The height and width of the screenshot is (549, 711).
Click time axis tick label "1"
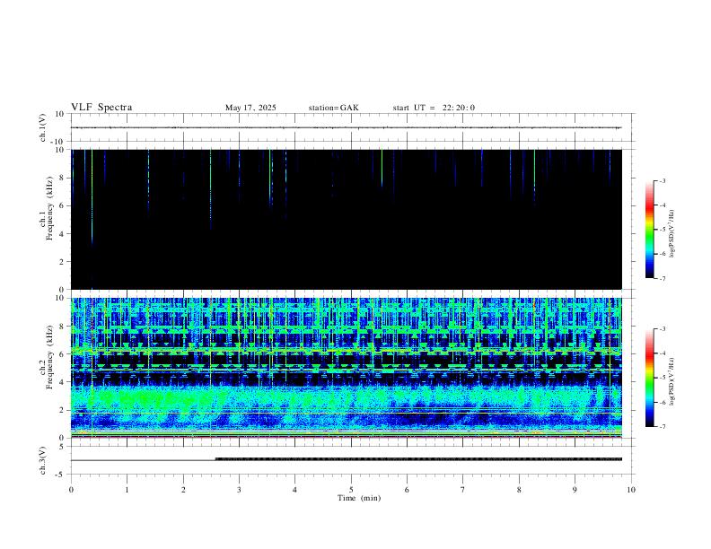click(x=127, y=490)
